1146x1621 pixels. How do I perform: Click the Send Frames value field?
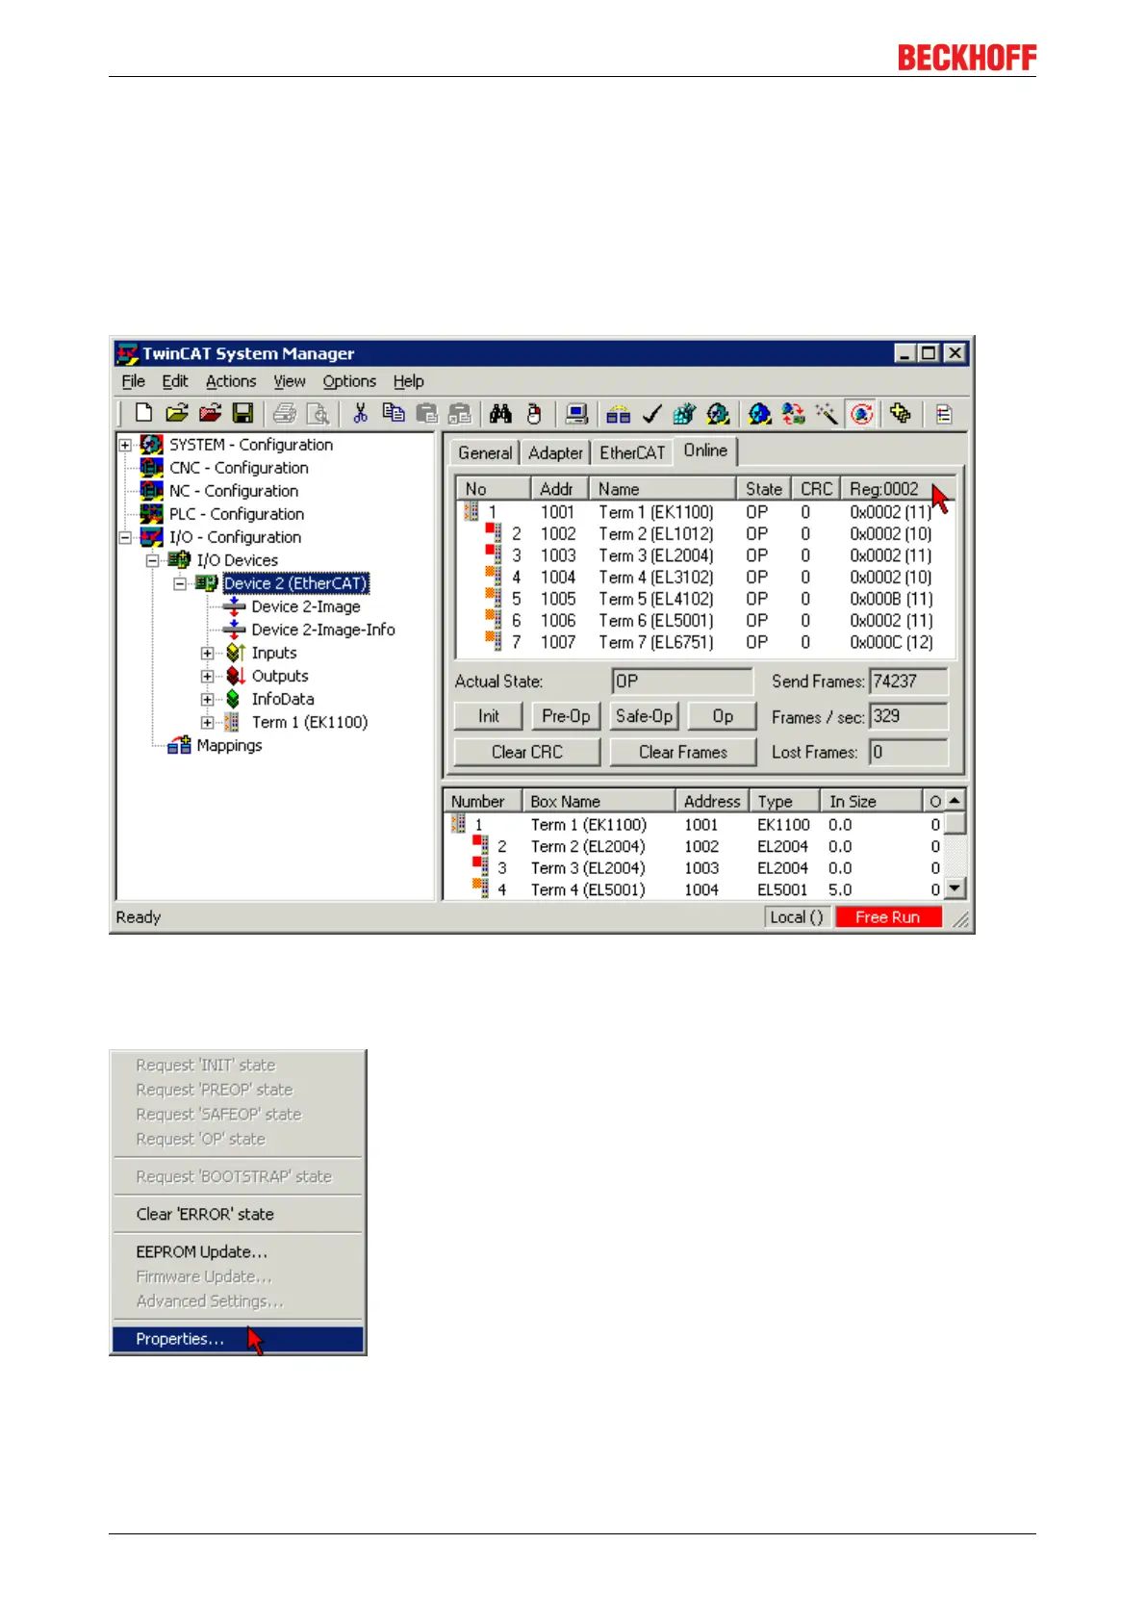pos(908,682)
